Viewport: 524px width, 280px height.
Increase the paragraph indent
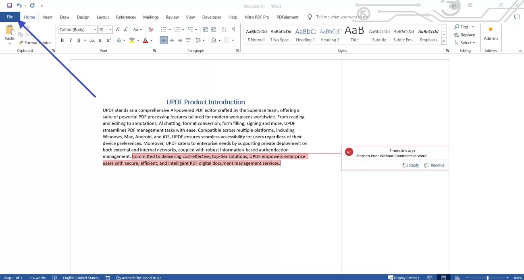[214, 29]
